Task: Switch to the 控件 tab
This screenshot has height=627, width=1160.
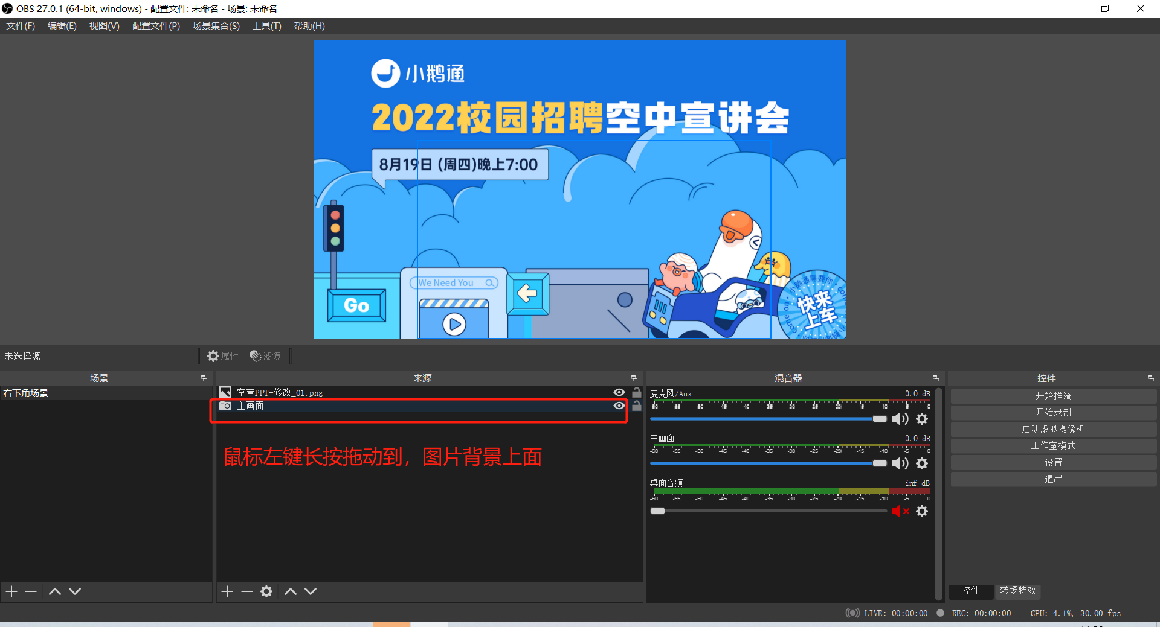Action: pos(971,591)
